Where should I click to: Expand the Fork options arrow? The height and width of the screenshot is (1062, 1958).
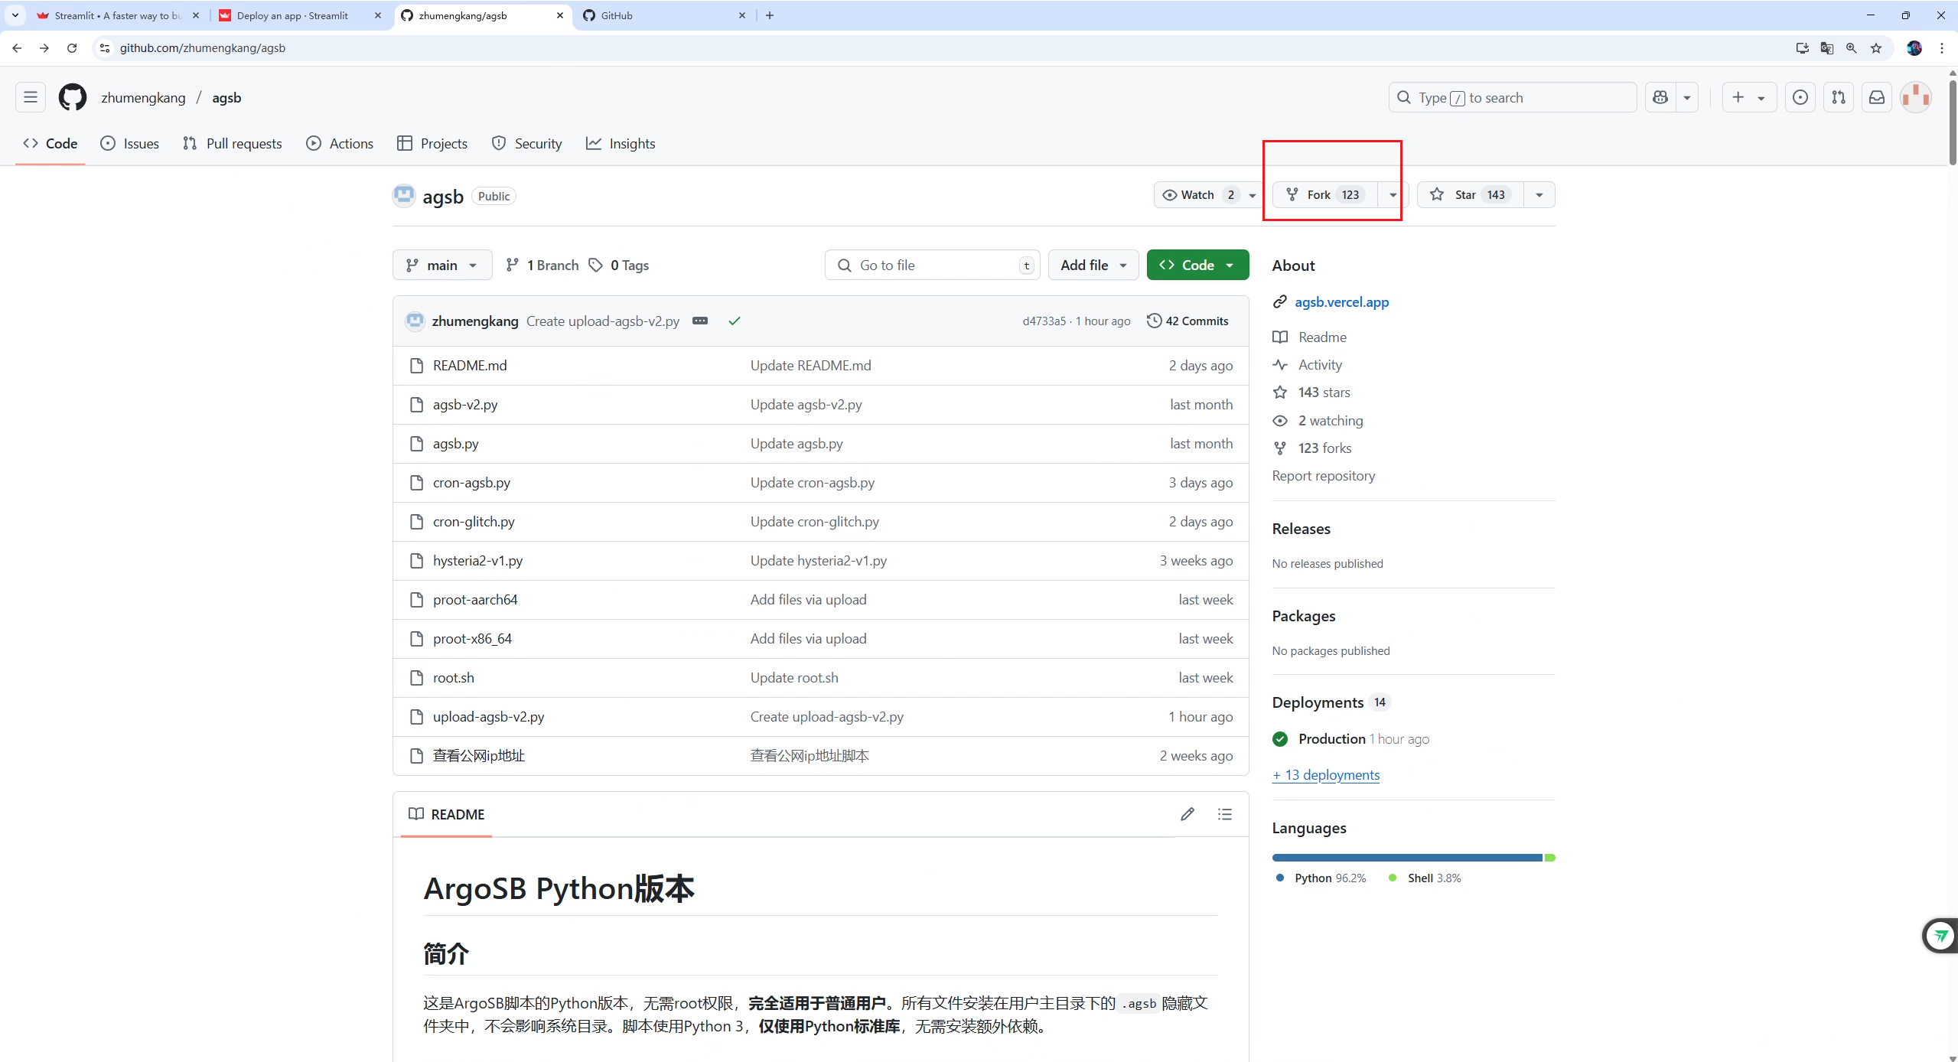pos(1393,194)
